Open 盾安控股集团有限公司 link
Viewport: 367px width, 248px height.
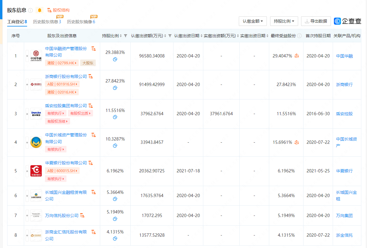(x=66, y=106)
